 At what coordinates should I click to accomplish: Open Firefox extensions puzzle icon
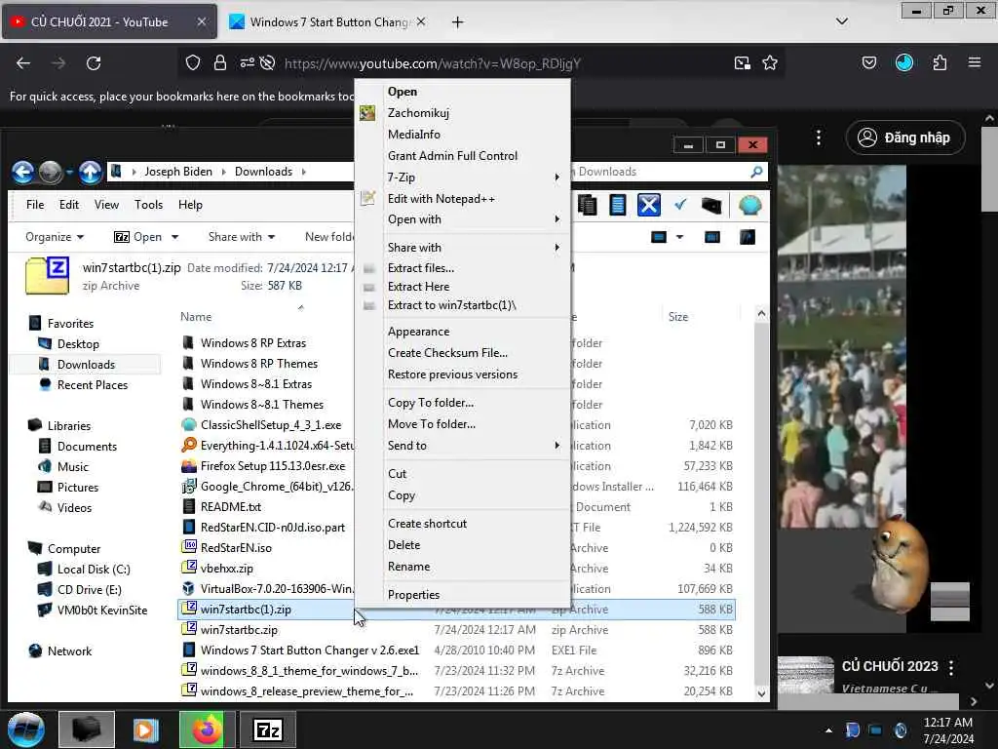pos(940,62)
